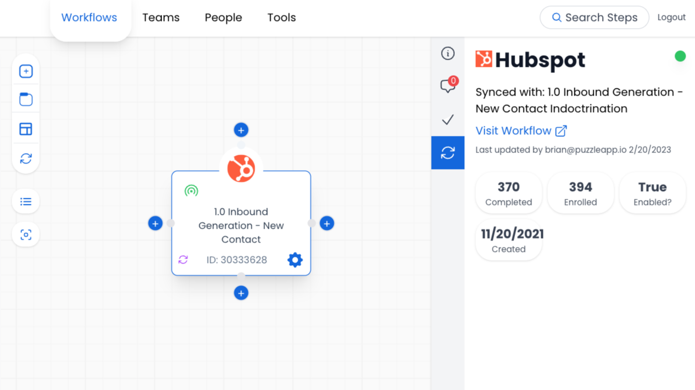This screenshot has width=695, height=390.
Task: Click the focus/center view icon
Action: 25,234
